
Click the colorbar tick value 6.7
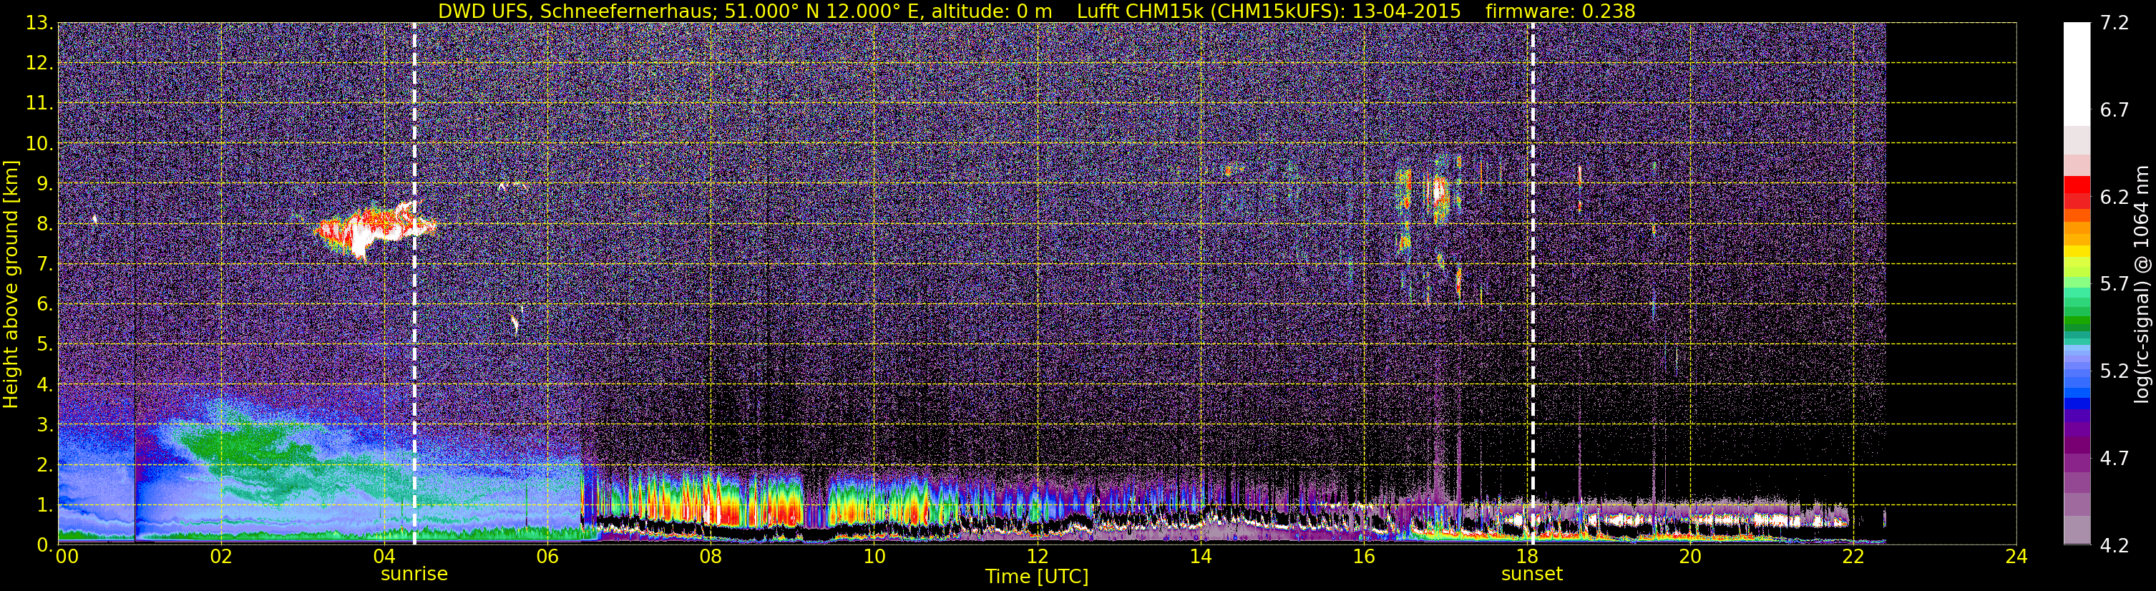2114,110
